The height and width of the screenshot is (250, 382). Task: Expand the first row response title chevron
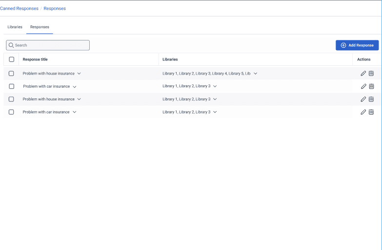(79, 74)
